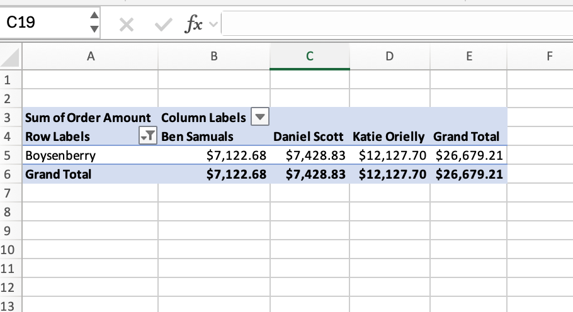Select the 'Boysenberry' row label

pyautogui.click(x=90, y=155)
